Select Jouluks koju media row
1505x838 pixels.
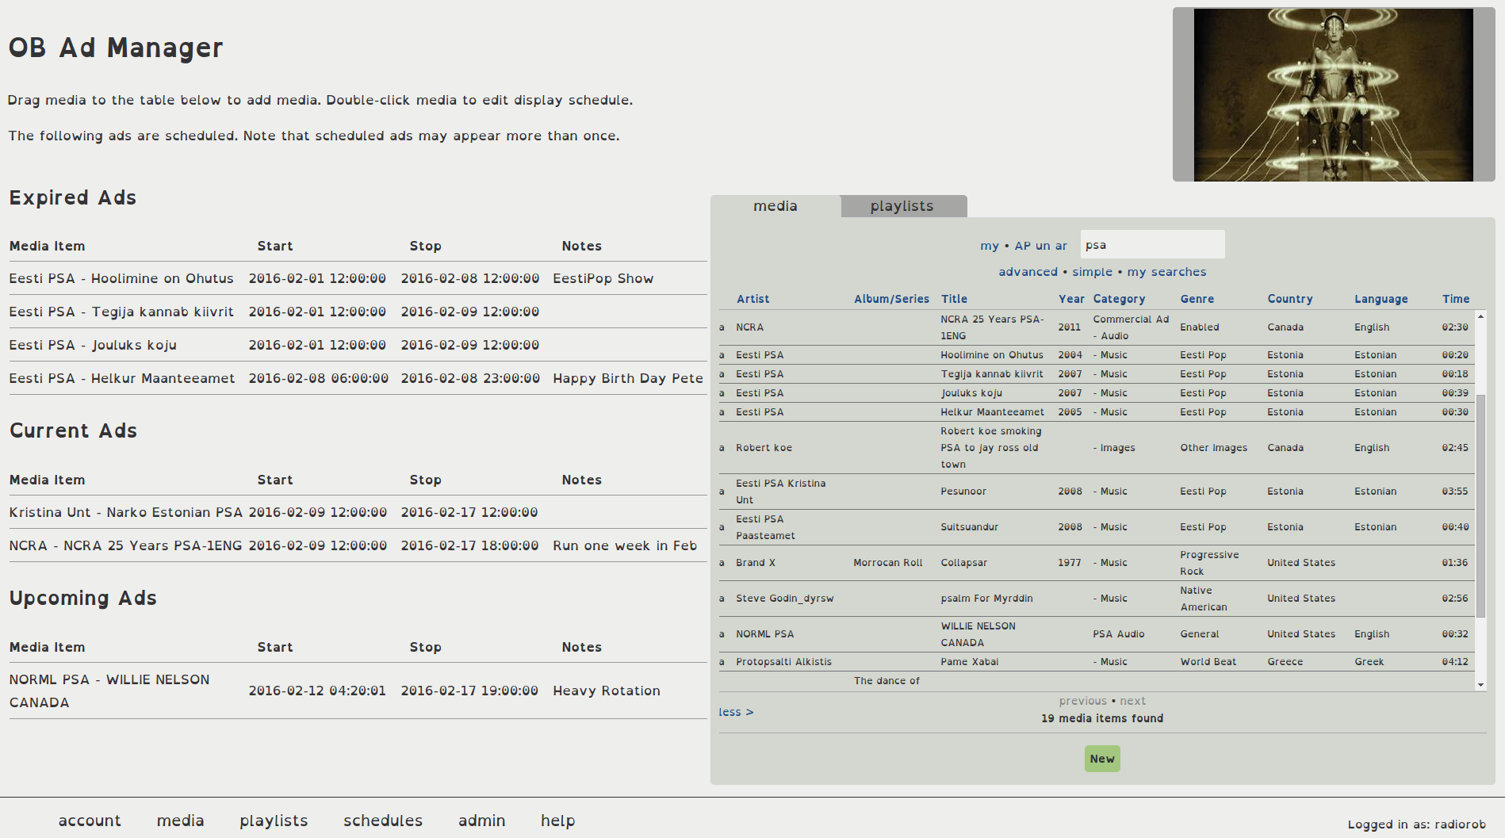tap(1097, 393)
